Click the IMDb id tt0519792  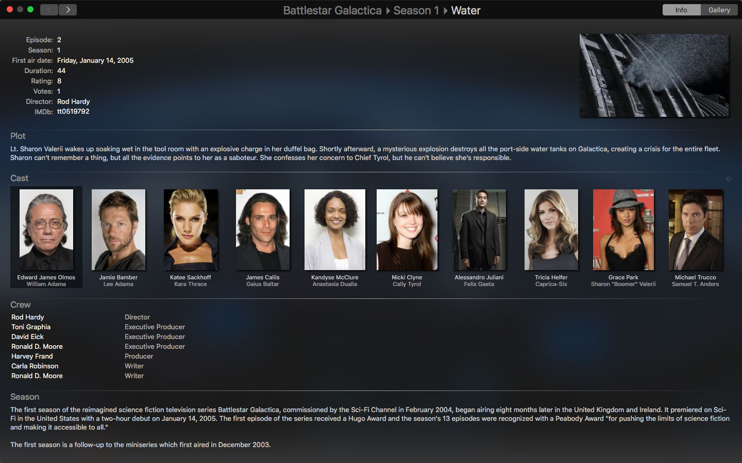[73, 111]
